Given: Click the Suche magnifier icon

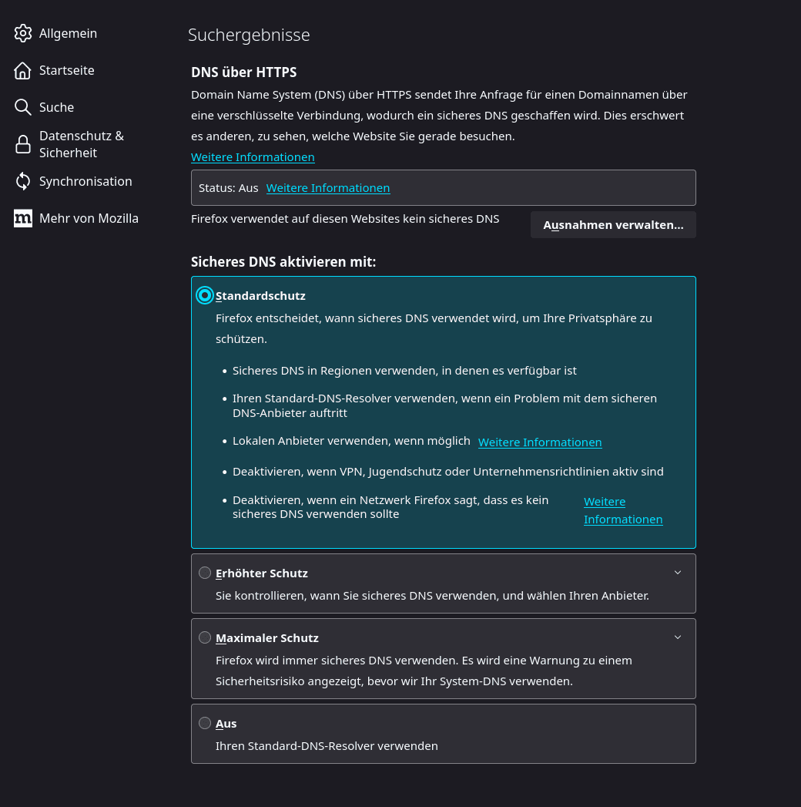Looking at the screenshot, I should tap(23, 107).
